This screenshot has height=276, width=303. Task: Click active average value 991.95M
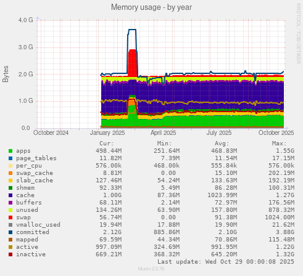click(x=224, y=247)
